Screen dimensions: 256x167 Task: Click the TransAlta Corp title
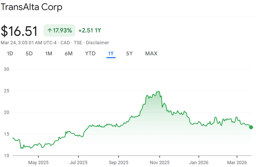(x=31, y=7)
